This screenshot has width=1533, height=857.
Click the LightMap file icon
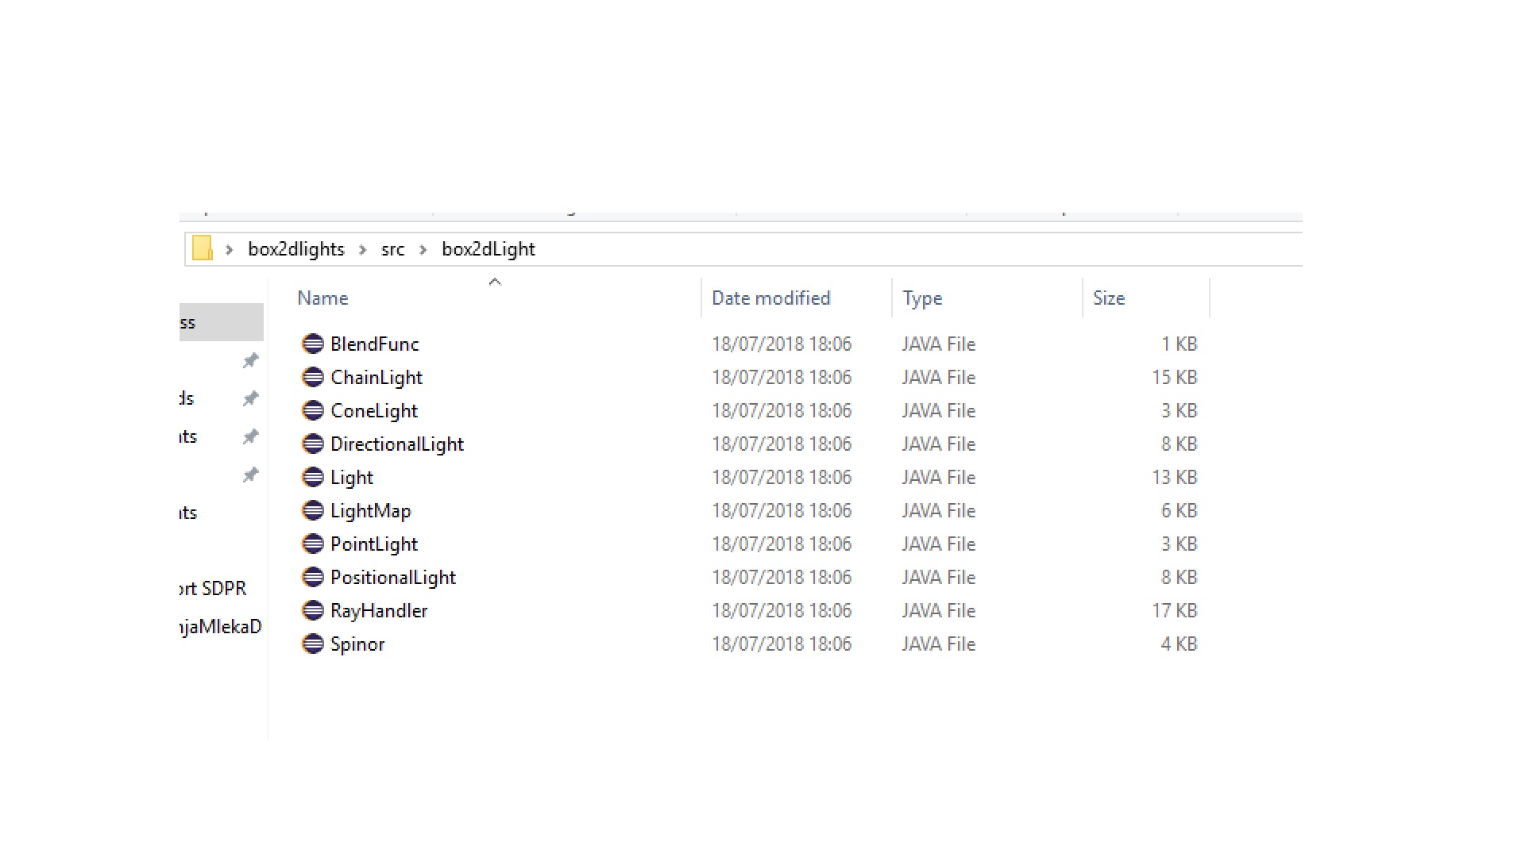coord(313,510)
